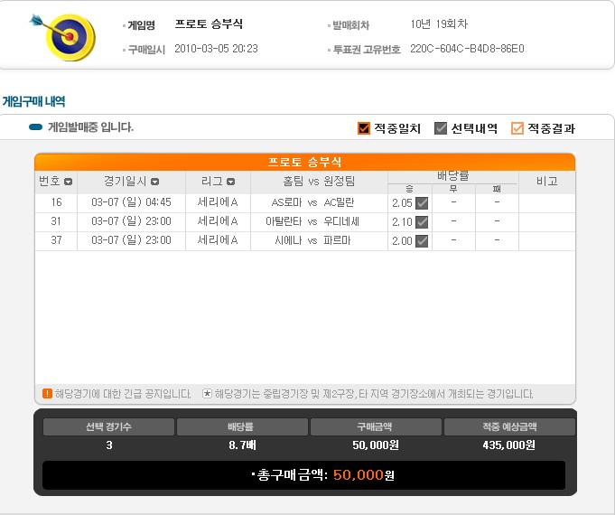This screenshot has width=615, height=515.
Task: Click the 적중 예상금액 summary header
Action: 509,426
